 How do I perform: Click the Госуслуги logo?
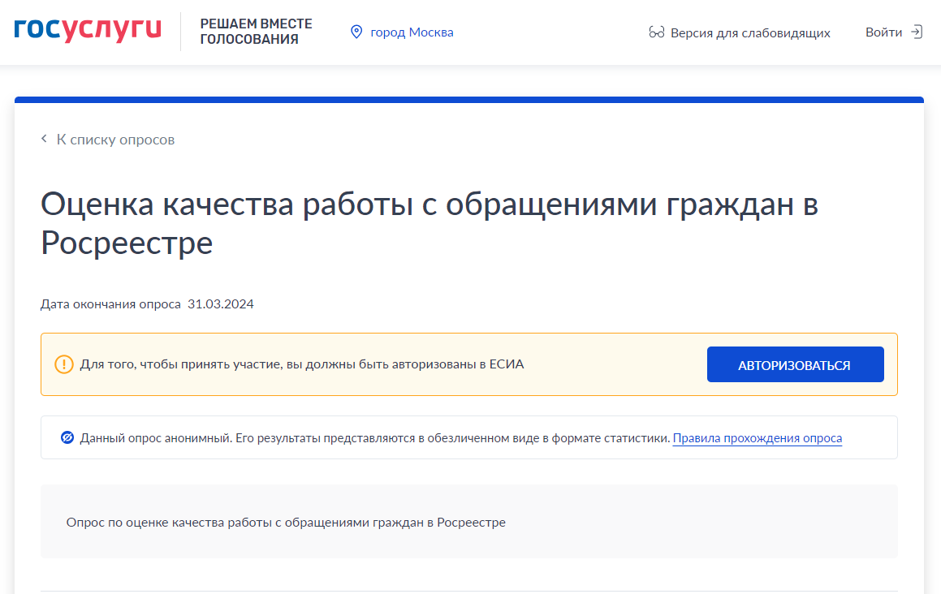tap(88, 32)
